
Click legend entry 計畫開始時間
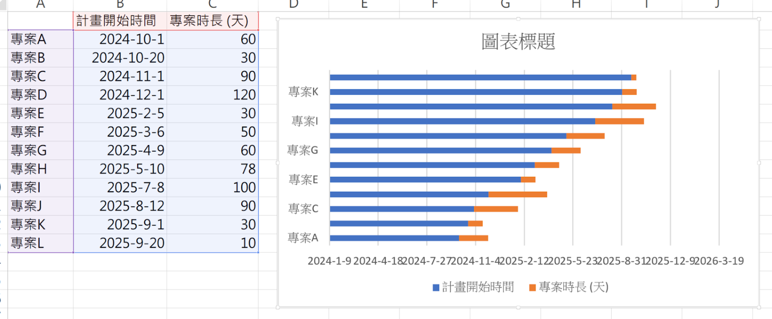pyautogui.click(x=473, y=287)
